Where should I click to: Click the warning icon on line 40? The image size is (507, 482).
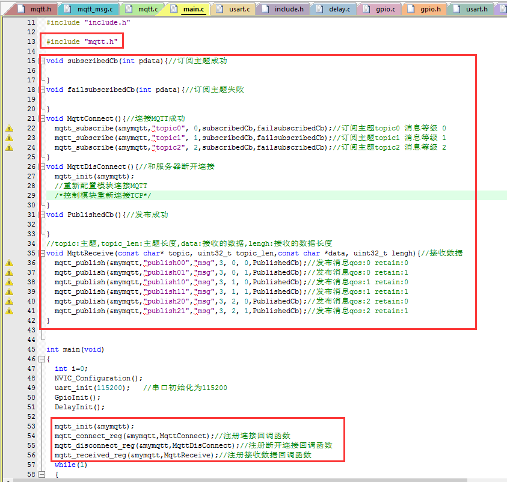tap(10, 302)
